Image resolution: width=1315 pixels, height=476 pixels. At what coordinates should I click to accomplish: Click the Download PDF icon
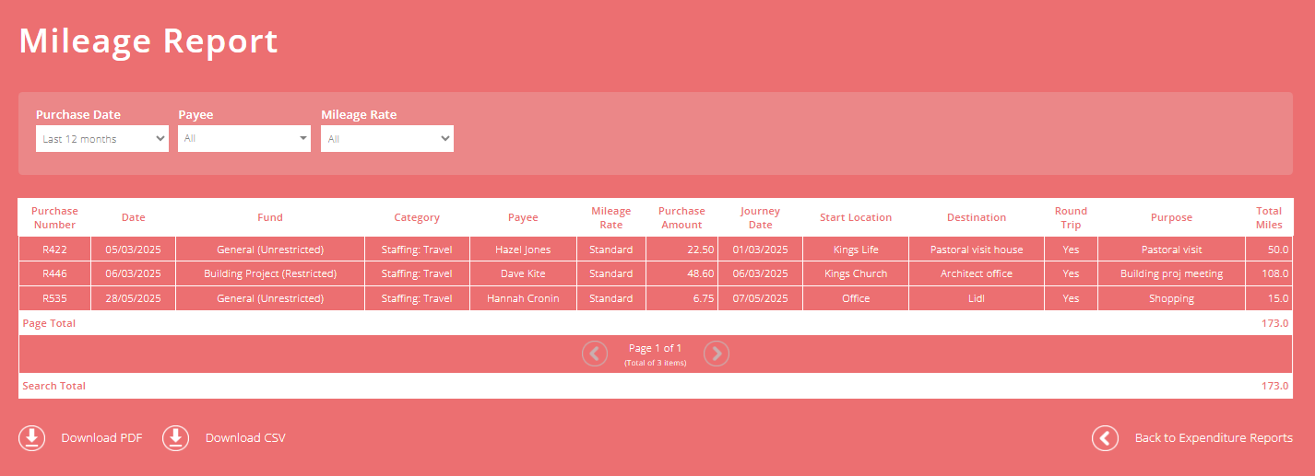[x=32, y=438]
